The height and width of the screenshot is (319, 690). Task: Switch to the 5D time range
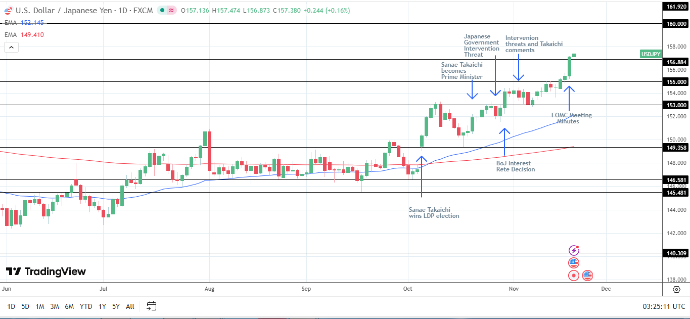pos(25,306)
